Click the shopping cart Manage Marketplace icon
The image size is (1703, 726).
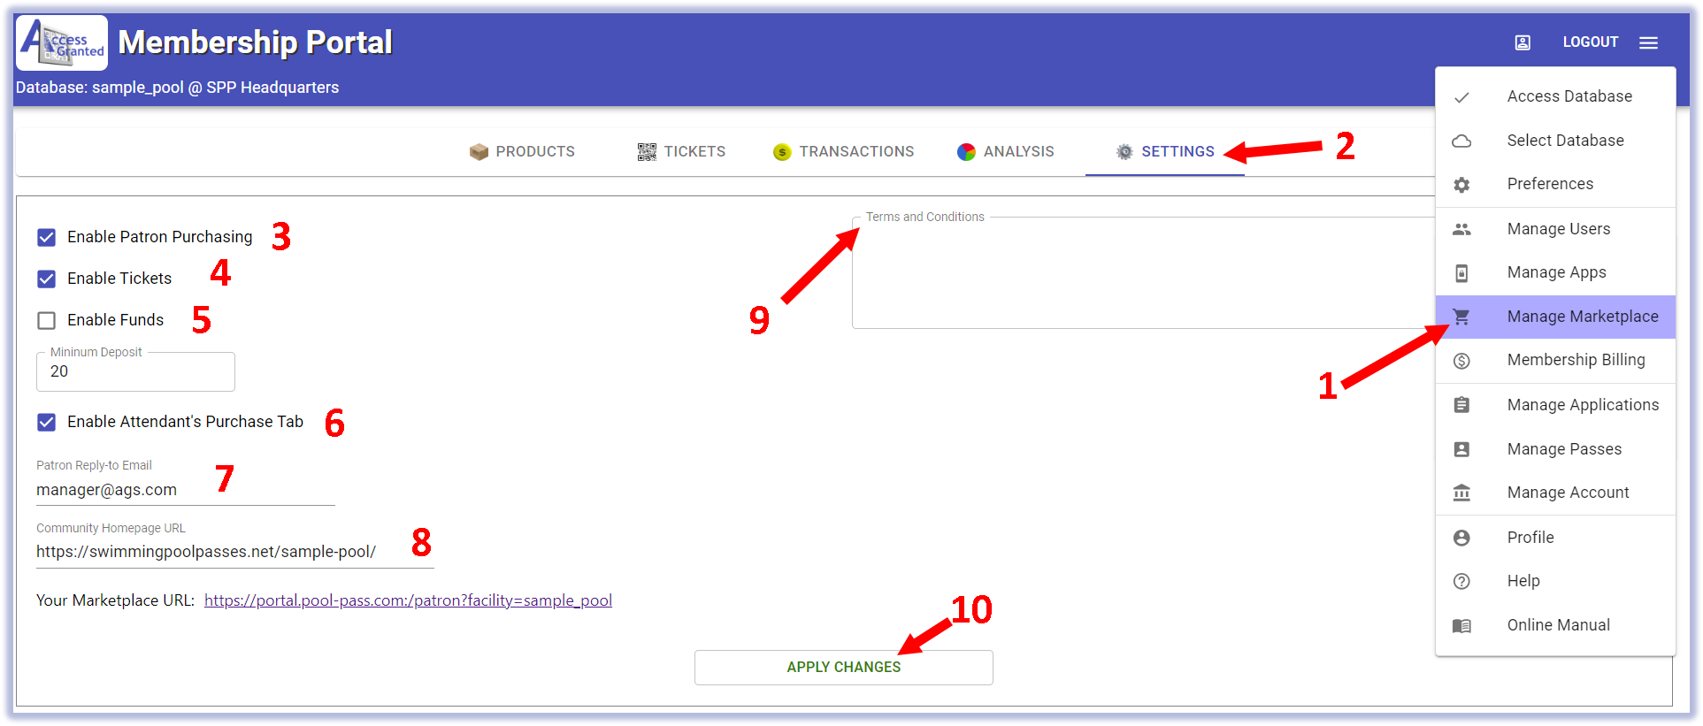pyautogui.click(x=1461, y=317)
